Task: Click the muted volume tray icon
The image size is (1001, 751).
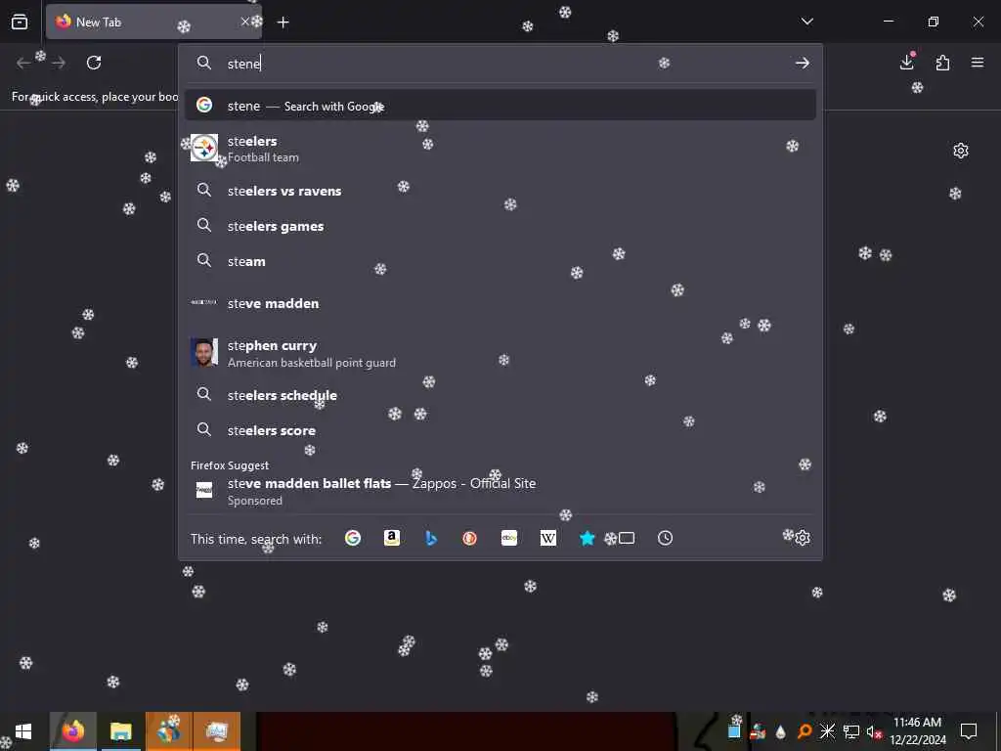Action: [x=874, y=731]
